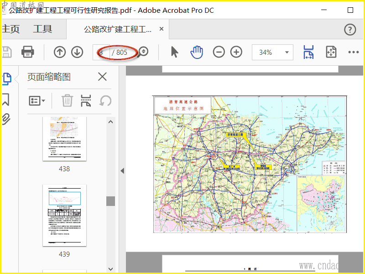The height and width of the screenshot is (274, 365).
Task: Print the document using printer icon
Action: click(28, 52)
